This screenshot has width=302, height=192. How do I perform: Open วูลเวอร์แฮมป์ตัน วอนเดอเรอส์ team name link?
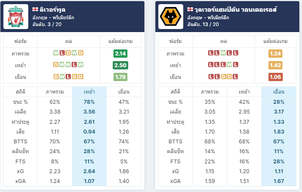pos(236,9)
